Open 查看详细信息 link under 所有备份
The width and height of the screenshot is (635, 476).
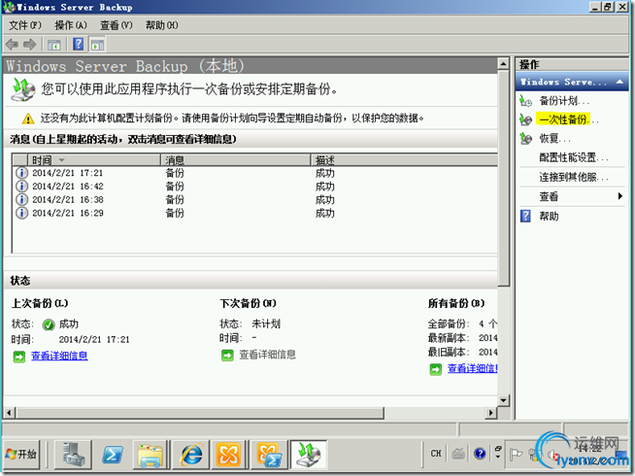coord(472,368)
